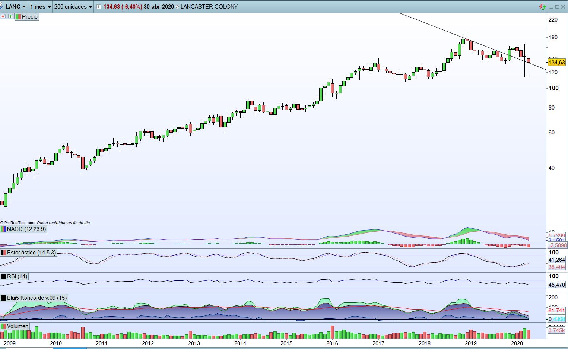Click the green up-arrow icon above Precio
Screen dimensions: 568x349
10,16
